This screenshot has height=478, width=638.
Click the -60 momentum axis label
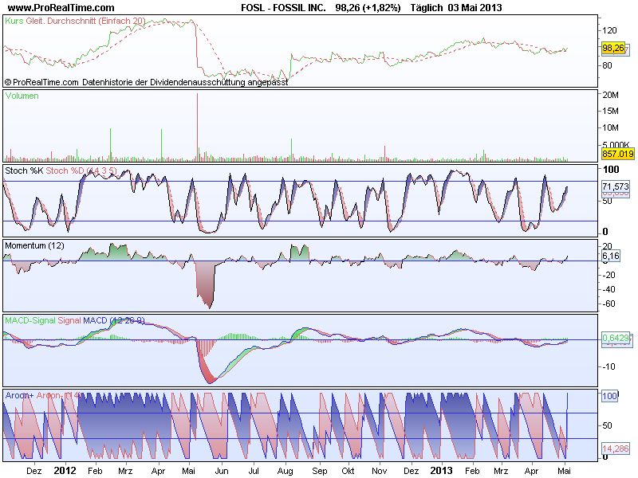pos(608,304)
